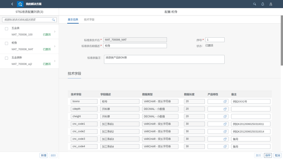Image resolution: width=283 pixels, height=159 pixels.
Task: Open the home logo icon
Action: point(20,4)
